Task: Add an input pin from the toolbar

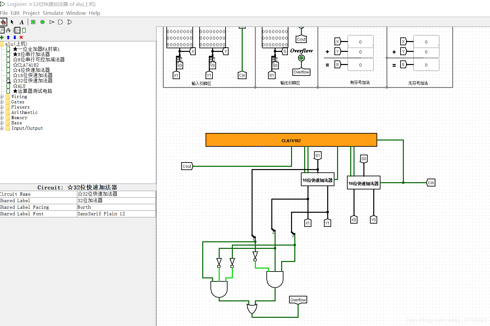Action: (33, 22)
